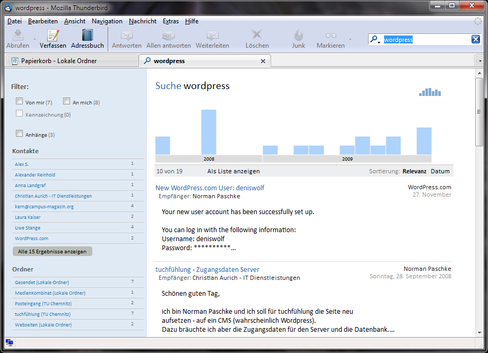Viewport: 488px width, 353px height.
Task: Open the Extras menu
Action: [171, 21]
